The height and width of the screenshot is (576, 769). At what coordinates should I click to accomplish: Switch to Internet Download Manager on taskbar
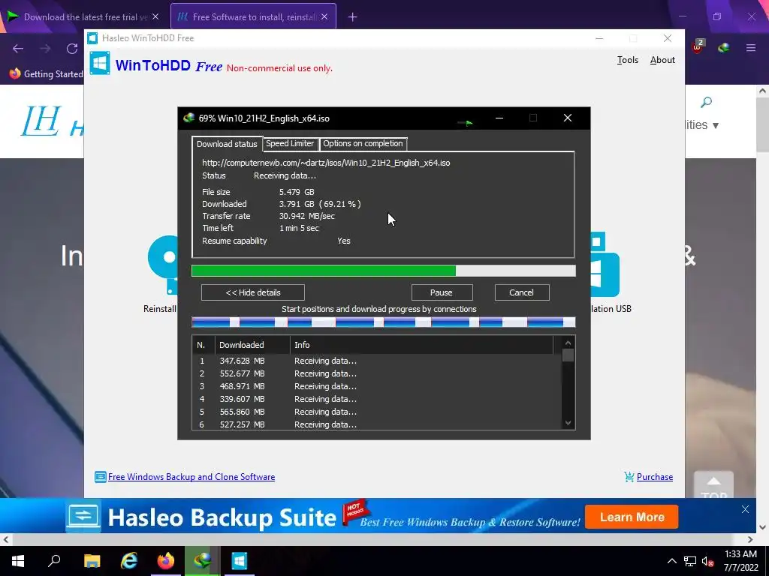(x=202, y=561)
